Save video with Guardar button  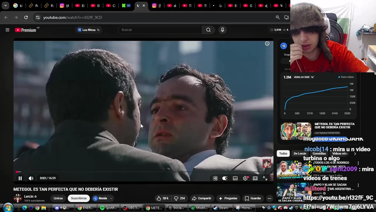253,198
